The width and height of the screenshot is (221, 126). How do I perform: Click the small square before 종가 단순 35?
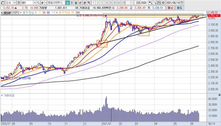point(57,13)
